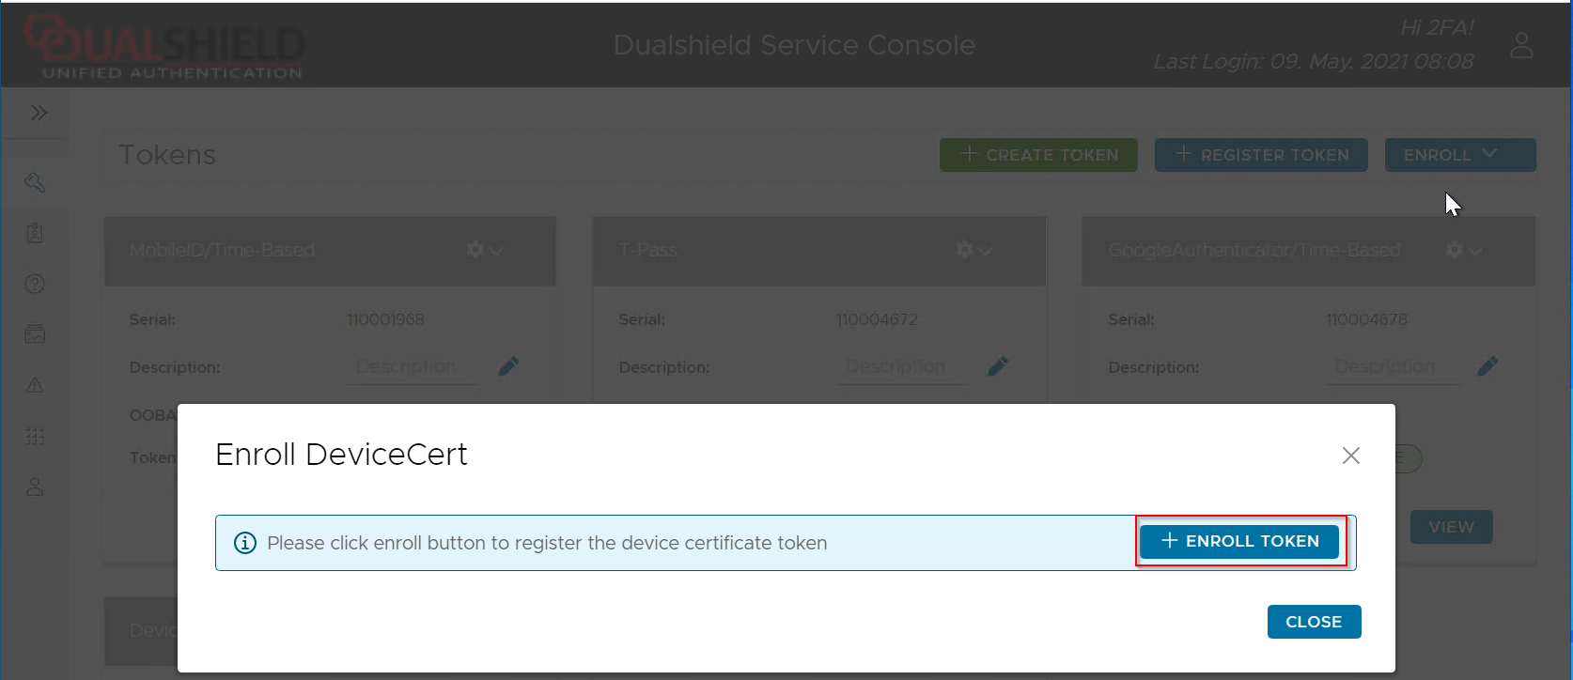This screenshot has width=1573, height=680.
Task: Click the ENROLL TOKEN button
Action: point(1239,541)
